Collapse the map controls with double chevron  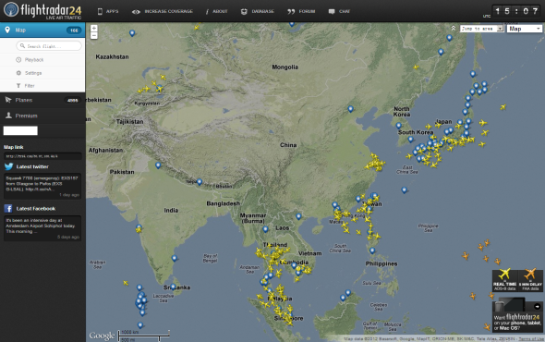tap(454, 28)
